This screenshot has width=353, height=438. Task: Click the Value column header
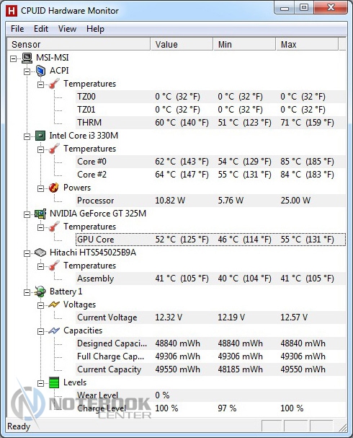click(x=182, y=45)
